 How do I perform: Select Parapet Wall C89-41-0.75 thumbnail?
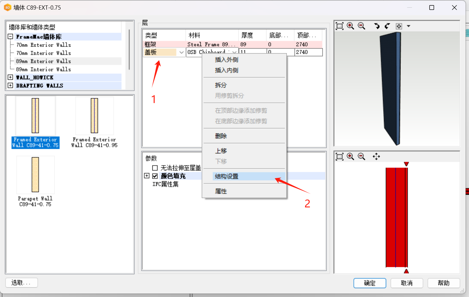click(35, 181)
